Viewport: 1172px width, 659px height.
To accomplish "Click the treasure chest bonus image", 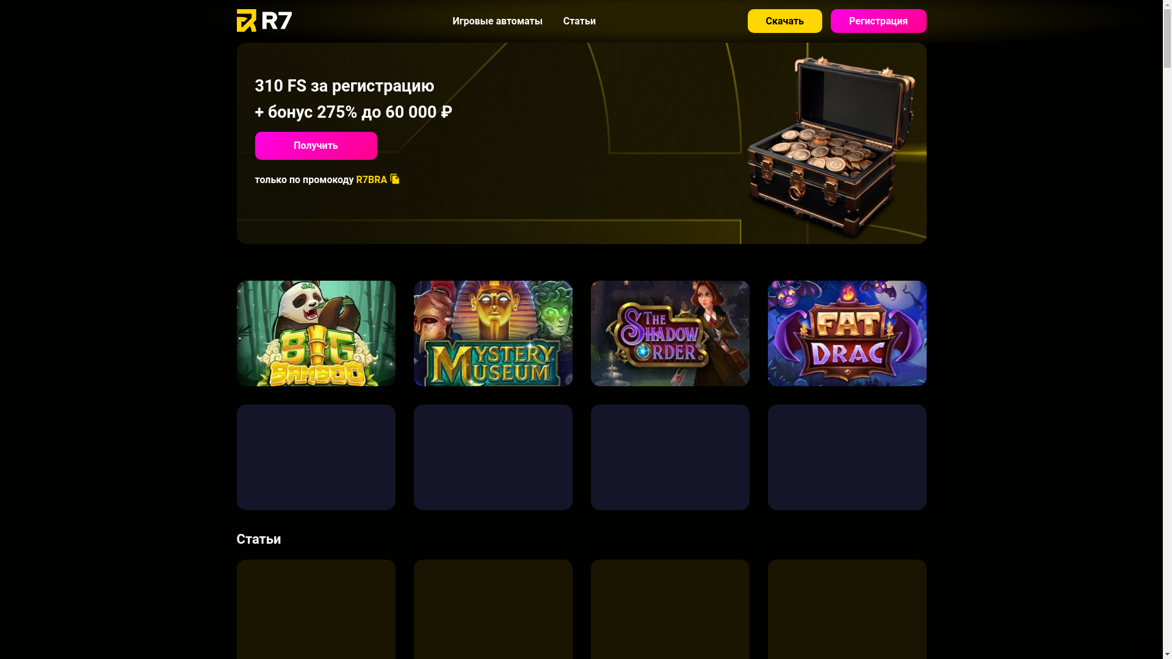I will [x=831, y=146].
